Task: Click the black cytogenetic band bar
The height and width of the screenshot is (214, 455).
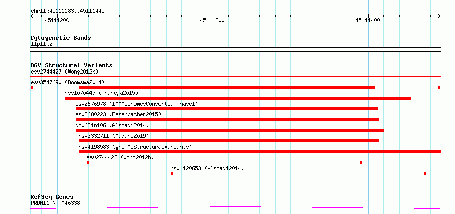Action: point(235,50)
